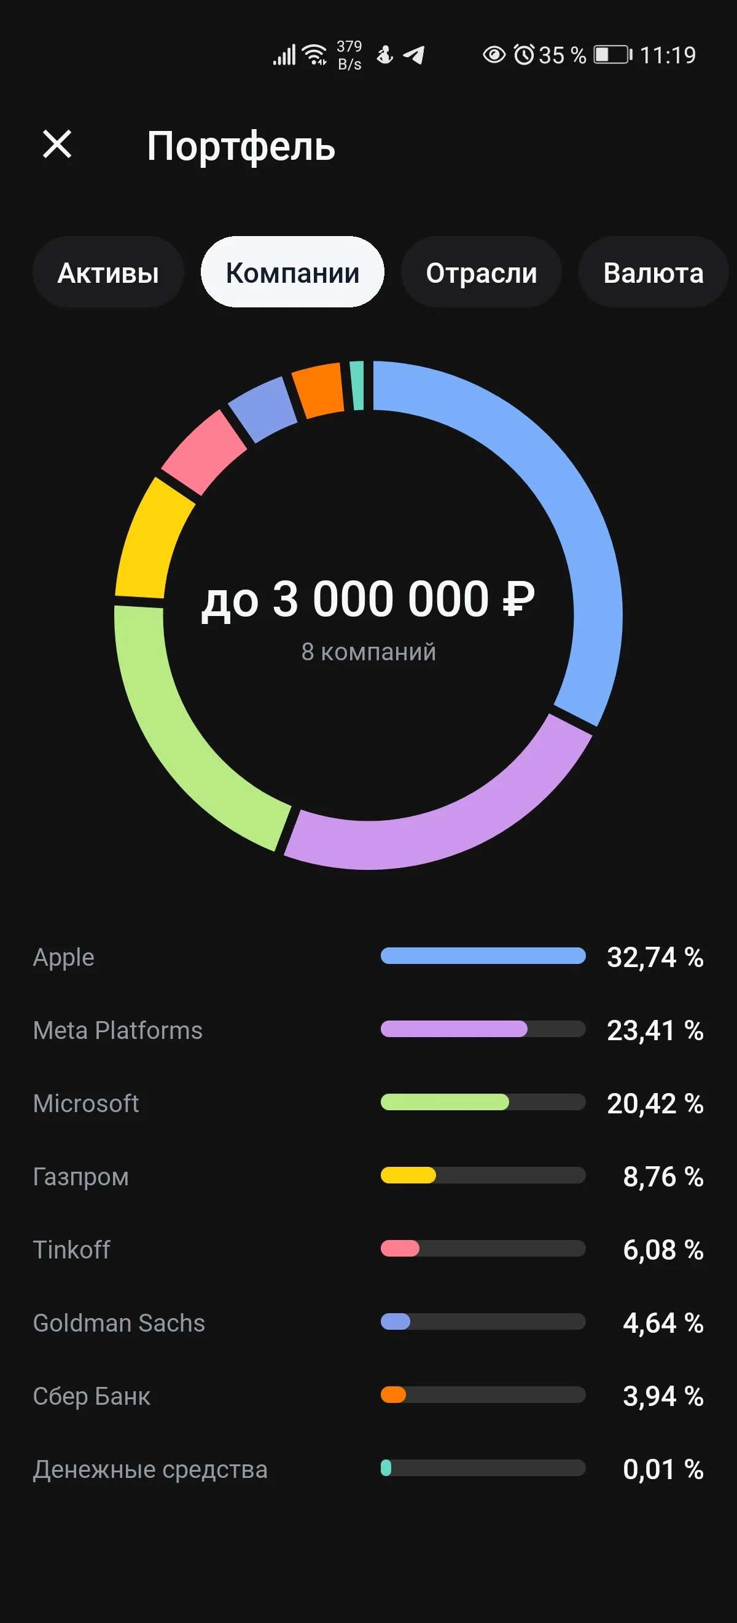Select the Компании tab
Viewport: 737px width, 1623px height.
point(293,272)
